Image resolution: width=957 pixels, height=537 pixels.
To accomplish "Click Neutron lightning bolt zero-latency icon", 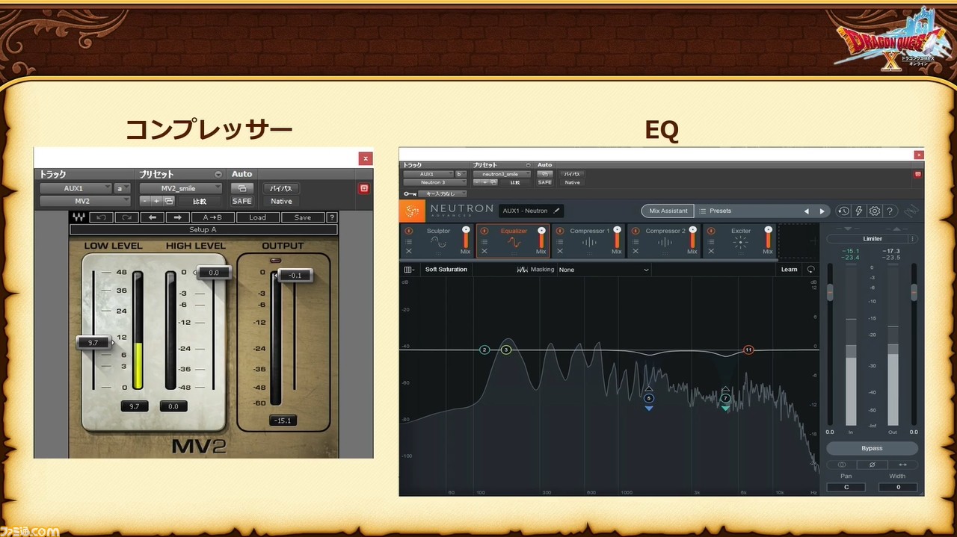I will 859,211.
